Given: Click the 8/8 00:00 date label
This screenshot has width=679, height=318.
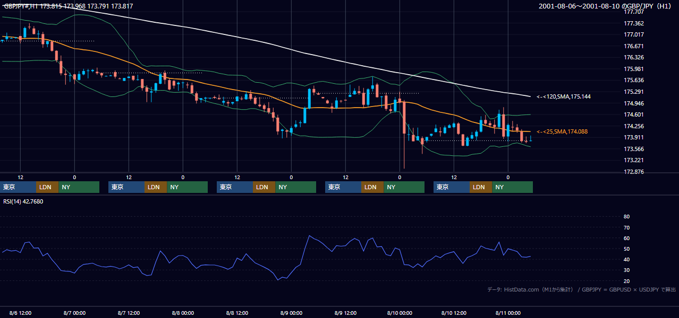Looking at the screenshot, I should click(183, 313).
